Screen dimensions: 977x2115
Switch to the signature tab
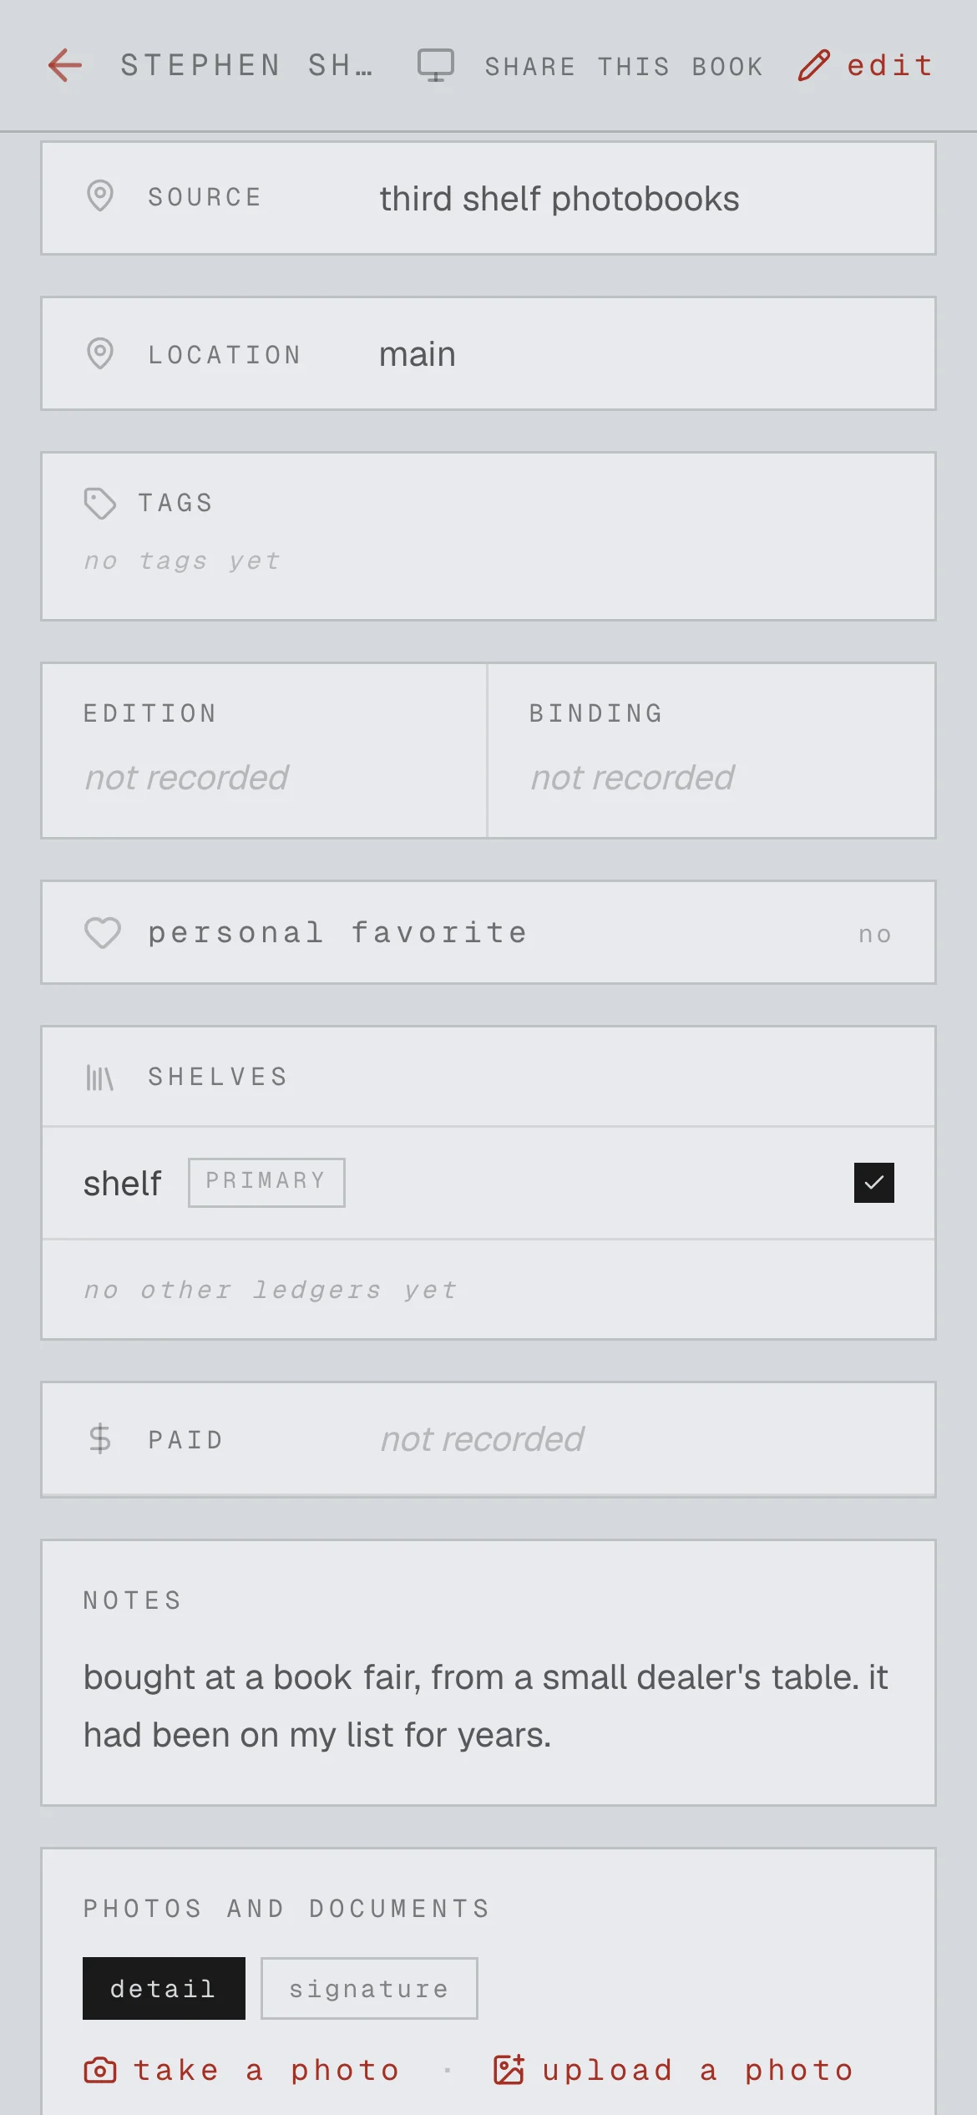click(x=369, y=1988)
